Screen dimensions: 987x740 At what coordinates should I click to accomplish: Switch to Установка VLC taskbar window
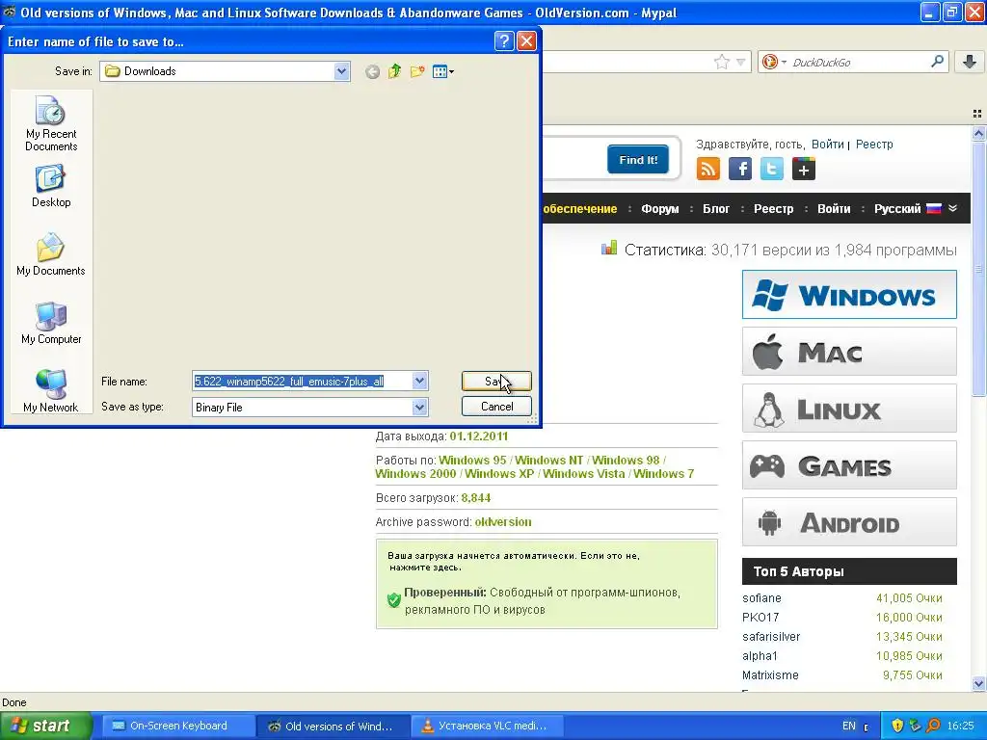pyautogui.click(x=486, y=726)
